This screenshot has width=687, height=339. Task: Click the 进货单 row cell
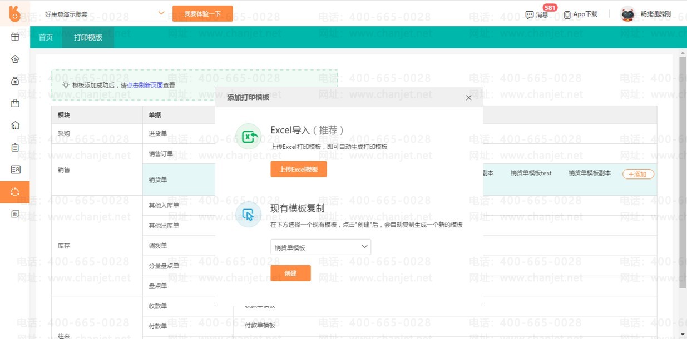(158, 134)
